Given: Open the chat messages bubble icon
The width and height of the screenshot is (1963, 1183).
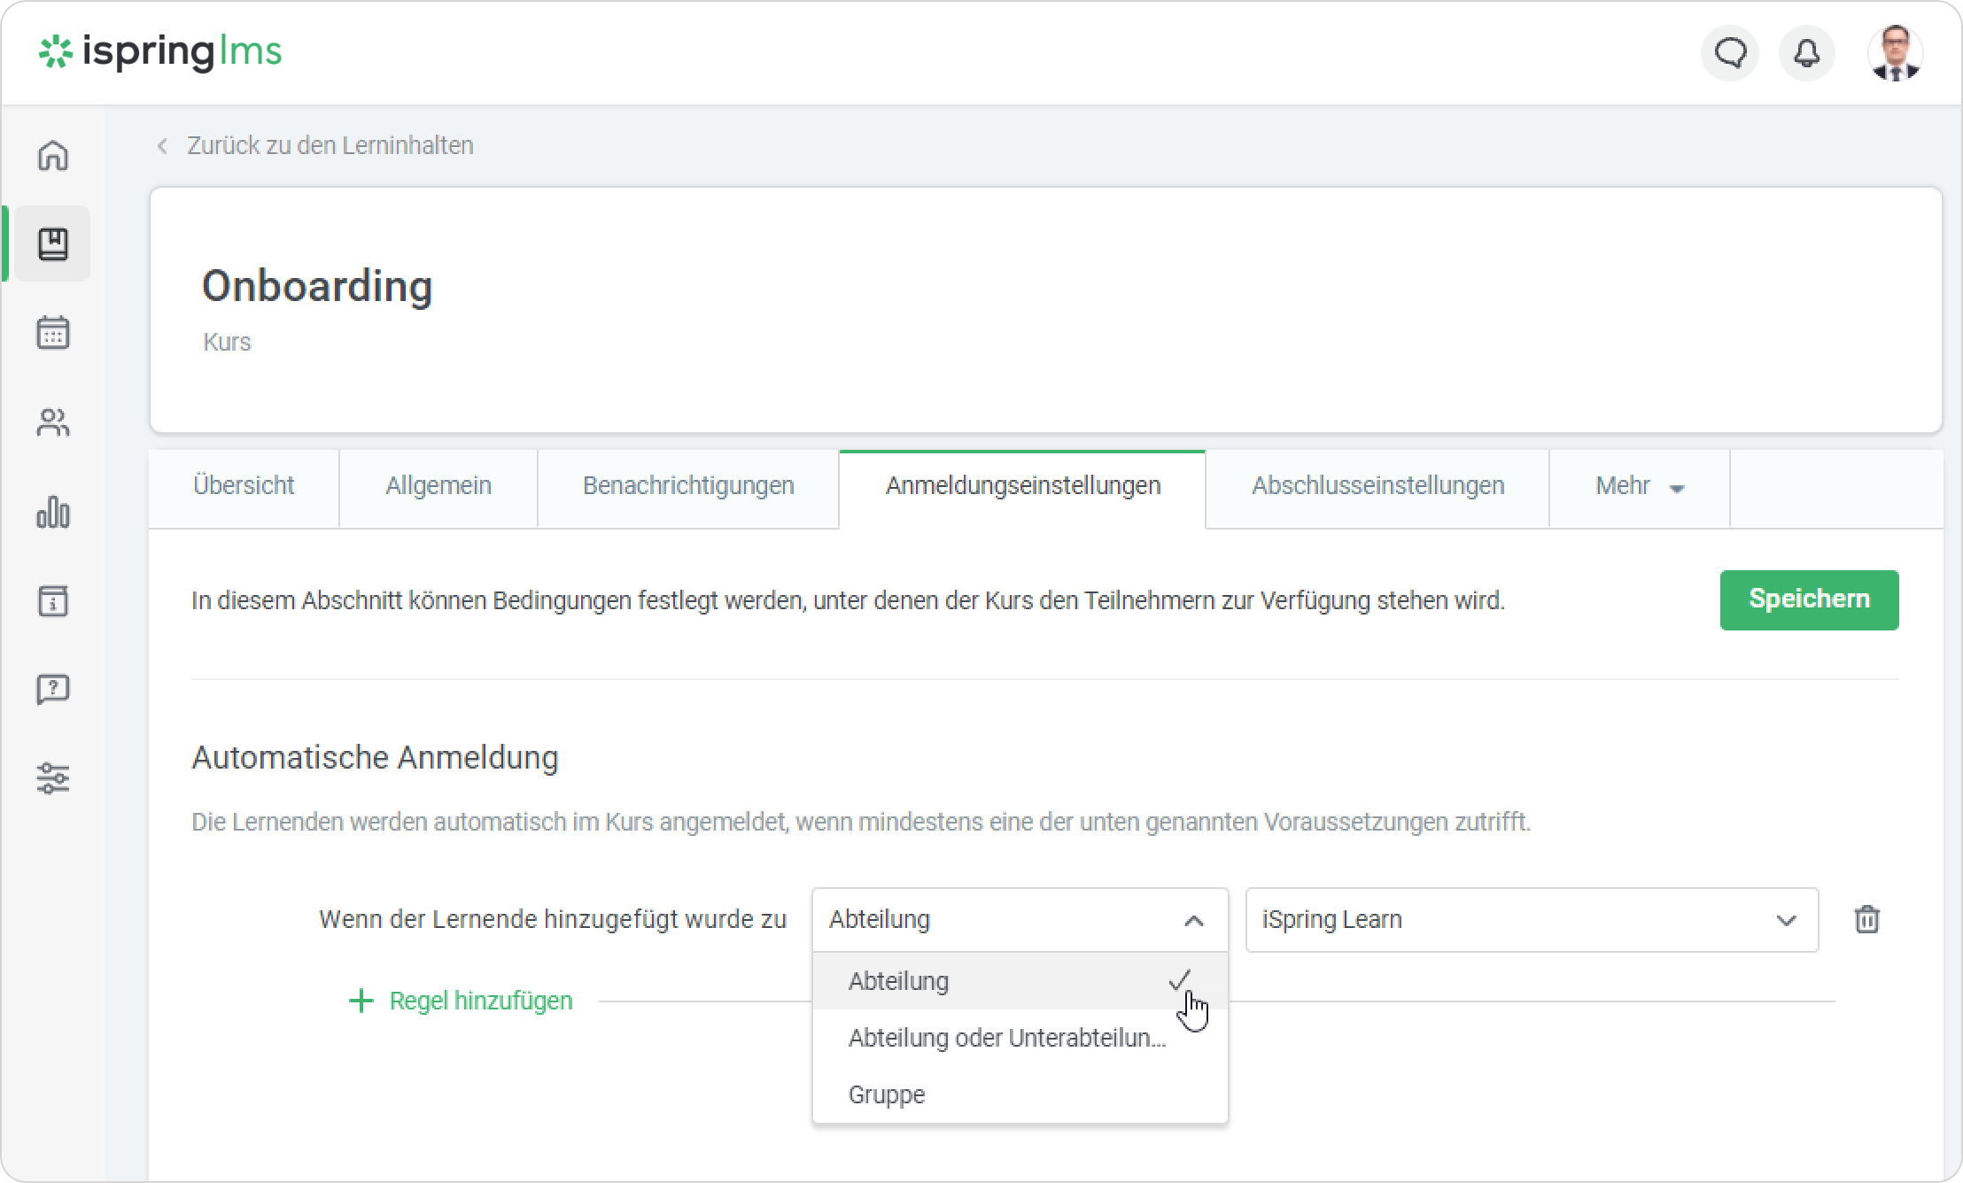Looking at the screenshot, I should click(1729, 54).
